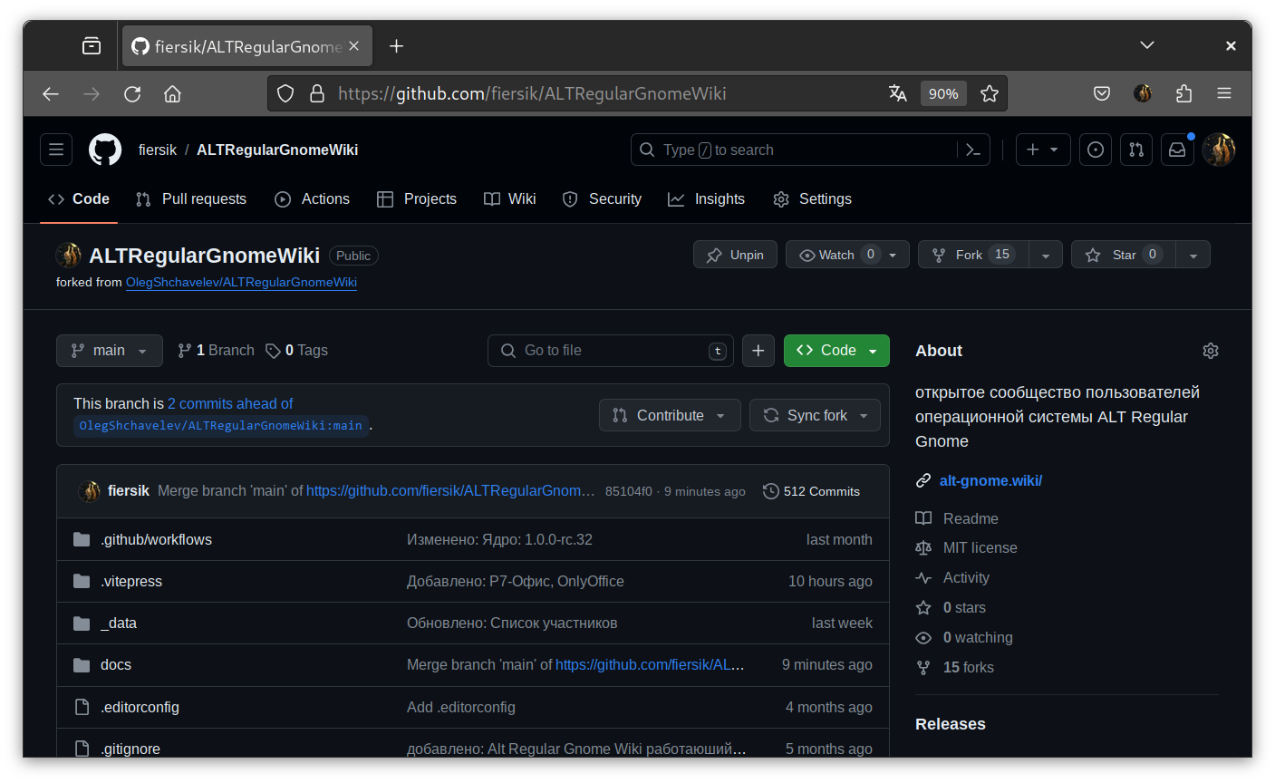Image resolution: width=1275 pixels, height=783 pixels.
Task: Translate the page using the translate icon
Action: (898, 93)
